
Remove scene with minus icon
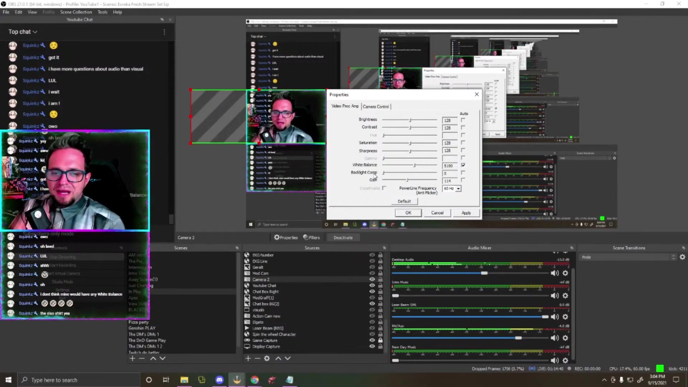click(142, 358)
